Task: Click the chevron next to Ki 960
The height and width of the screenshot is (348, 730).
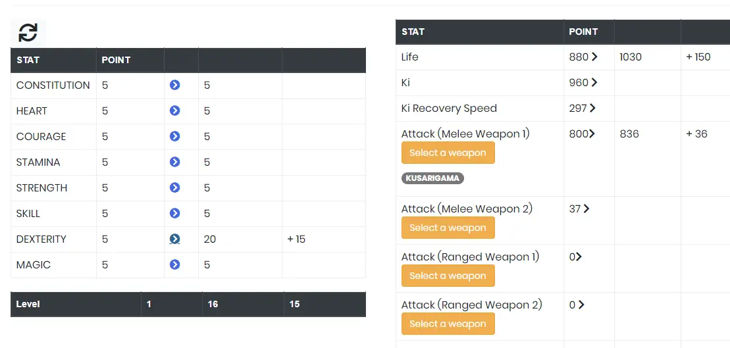Action: pyautogui.click(x=594, y=82)
